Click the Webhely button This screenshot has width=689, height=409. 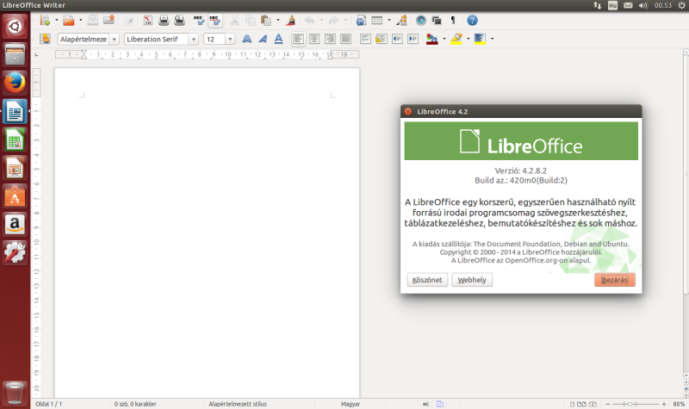pyautogui.click(x=472, y=280)
